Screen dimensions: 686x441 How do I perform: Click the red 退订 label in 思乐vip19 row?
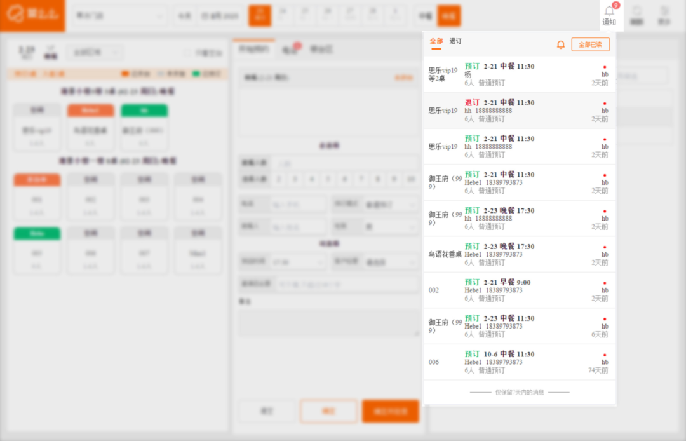click(x=471, y=103)
